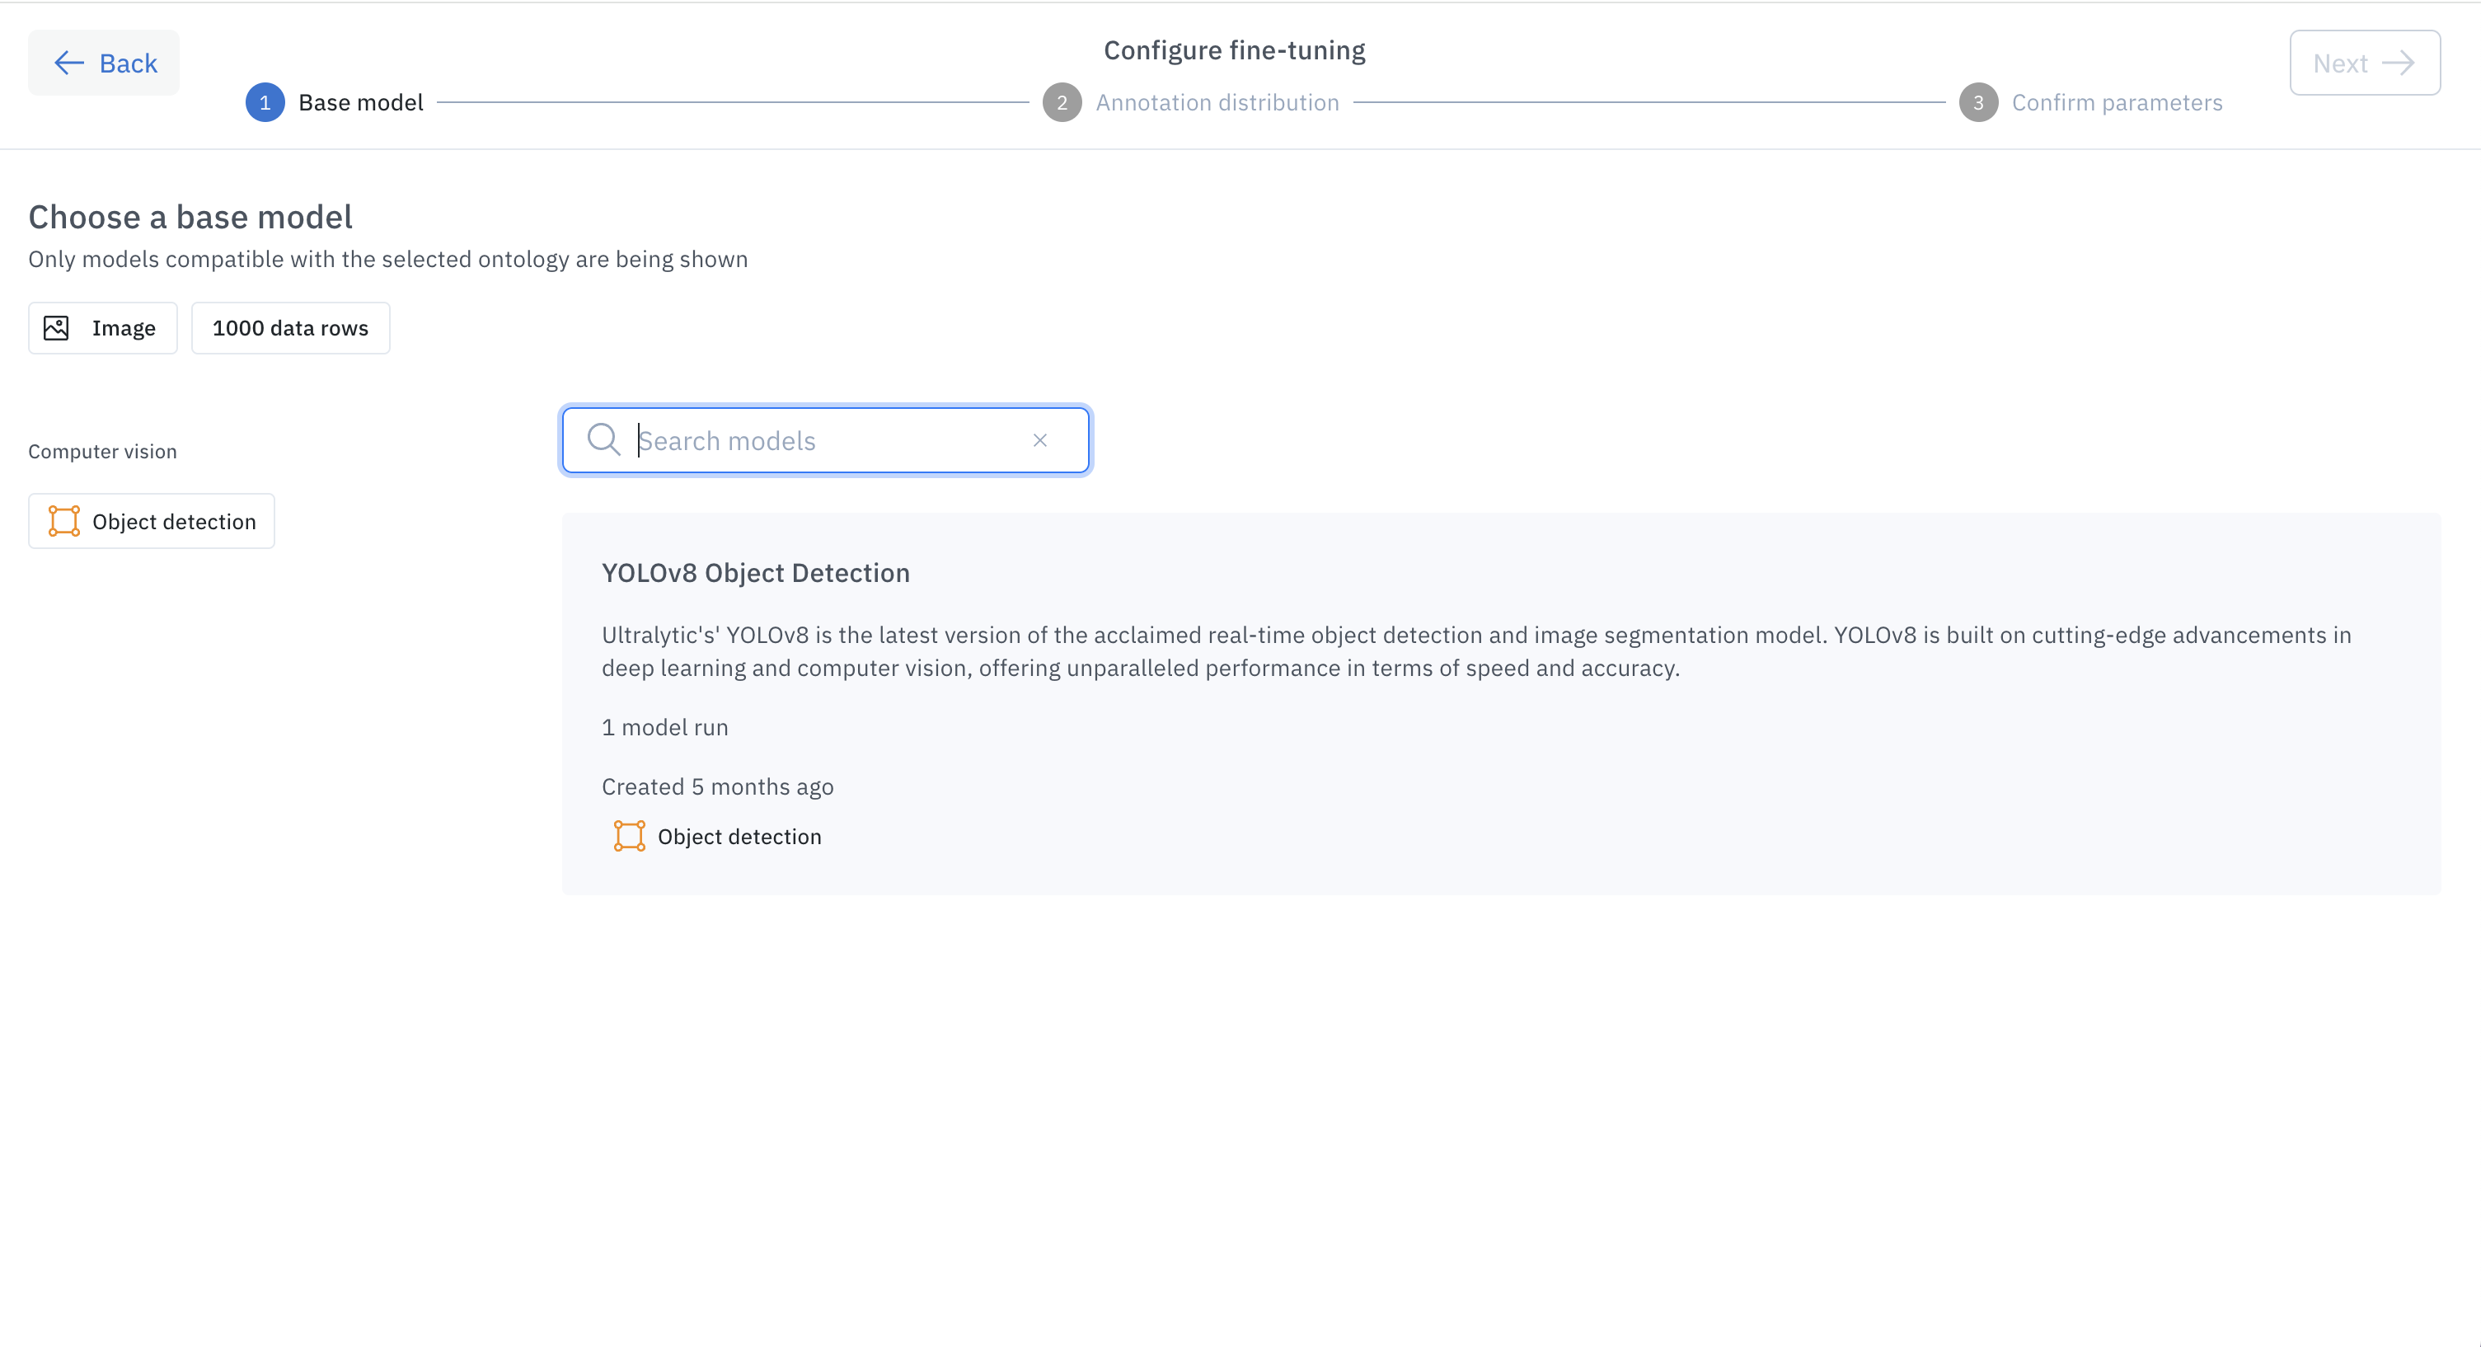2481x1347 pixels.
Task: Filter by Object detection under Computer vision
Action: 151,521
